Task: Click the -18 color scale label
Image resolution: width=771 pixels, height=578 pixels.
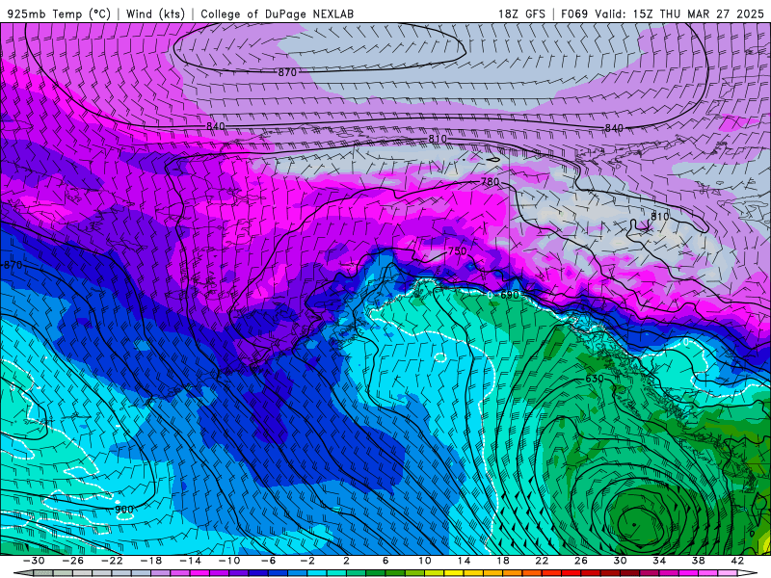Action: point(151,561)
